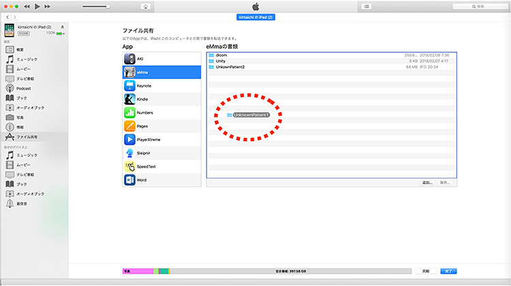511x286 pixels.
Task: Click the kintaichi の iPad (2) device button
Action: pos(255,17)
